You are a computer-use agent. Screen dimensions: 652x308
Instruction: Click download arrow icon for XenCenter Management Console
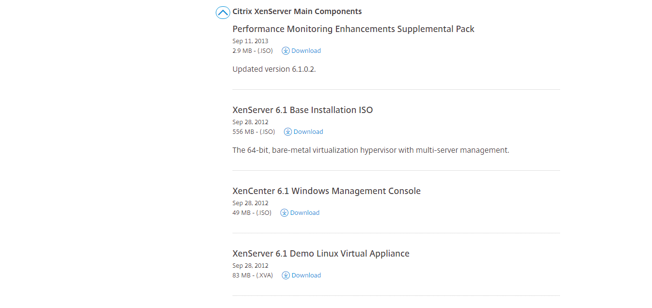pyautogui.click(x=284, y=213)
